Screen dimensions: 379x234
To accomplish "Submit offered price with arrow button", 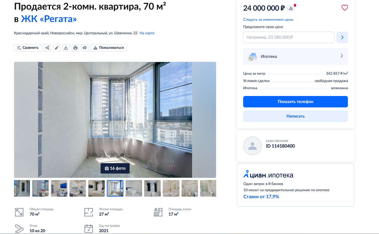I will coord(342,37).
